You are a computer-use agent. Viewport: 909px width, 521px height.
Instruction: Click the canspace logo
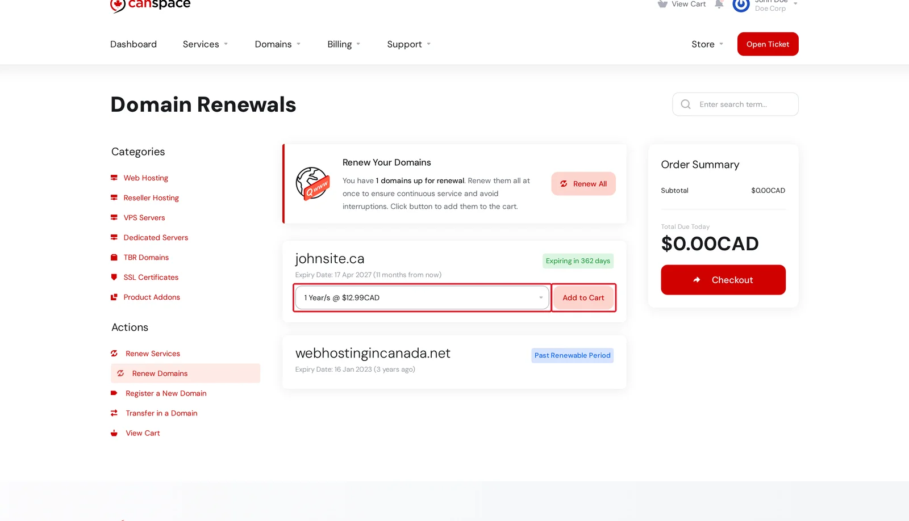pyautogui.click(x=151, y=5)
